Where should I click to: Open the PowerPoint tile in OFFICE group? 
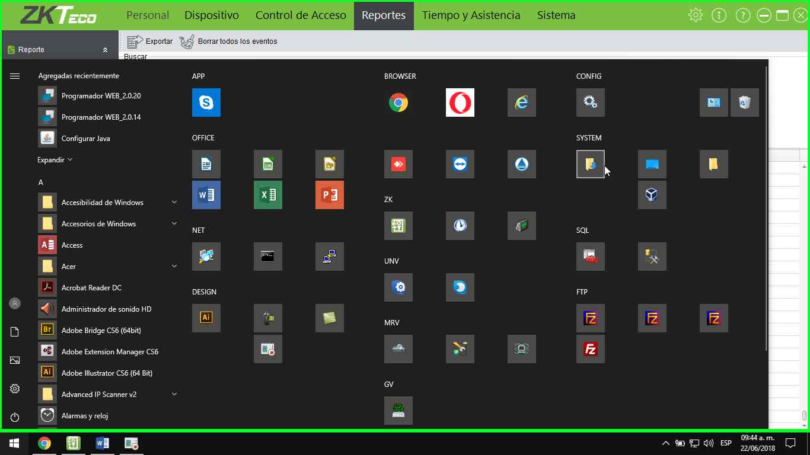click(x=330, y=195)
